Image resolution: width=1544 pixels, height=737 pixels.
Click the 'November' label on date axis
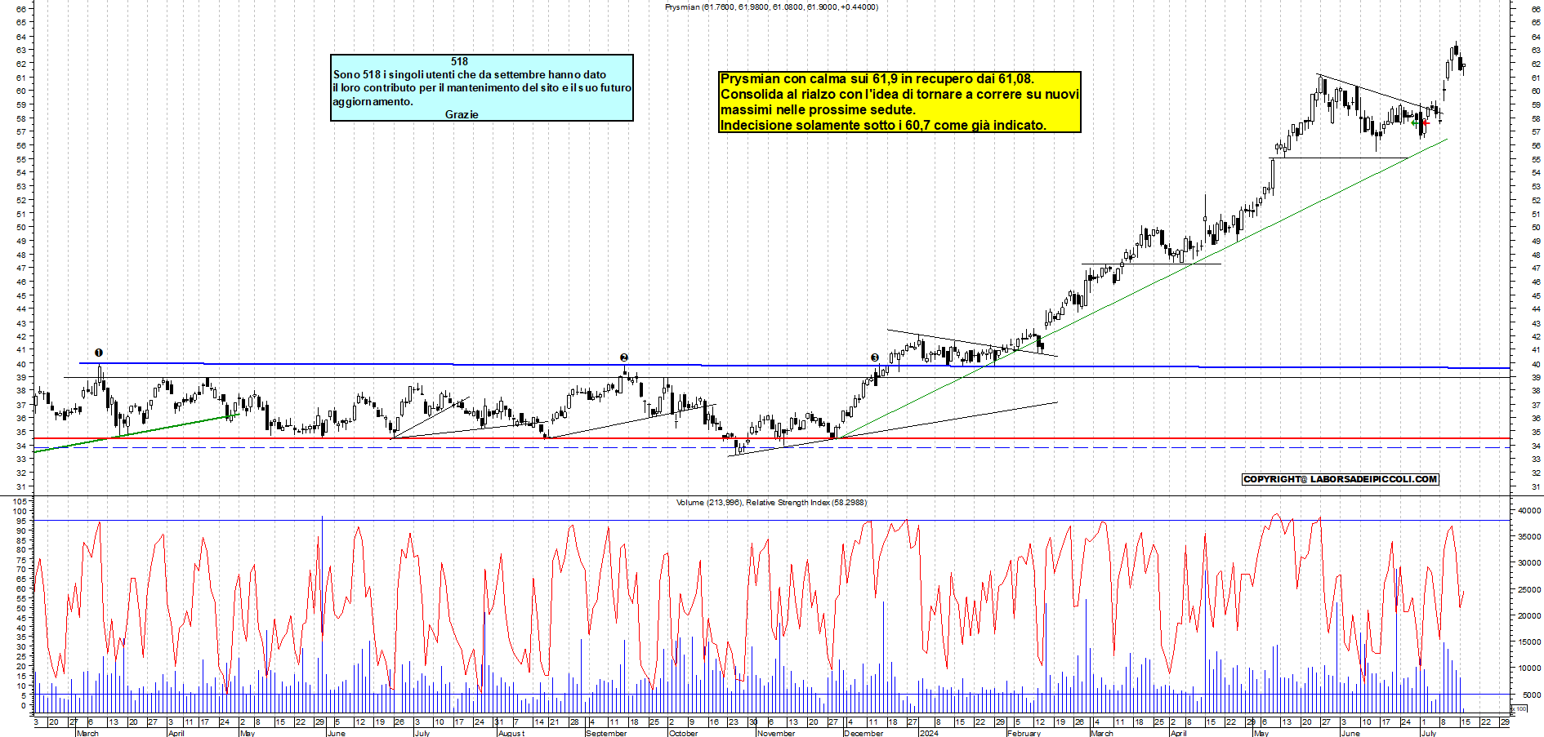[776, 733]
